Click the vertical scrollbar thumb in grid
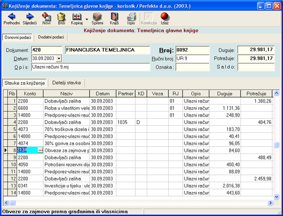Image resolution: width=283 pixels, height=216 pixels. coord(276,145)
